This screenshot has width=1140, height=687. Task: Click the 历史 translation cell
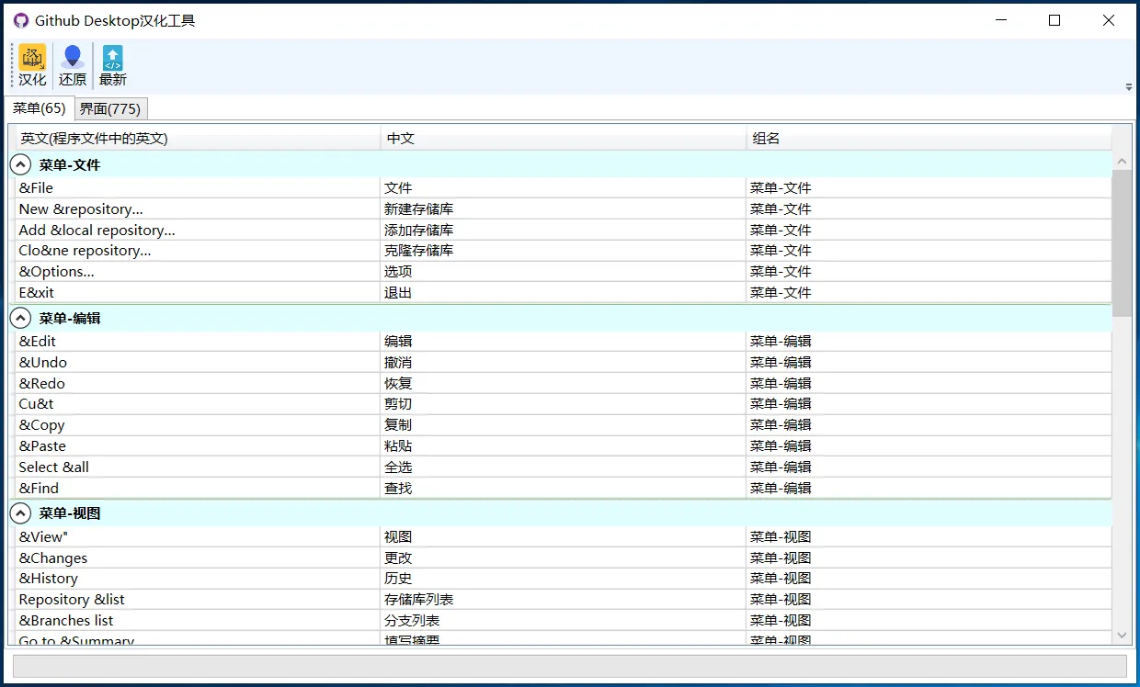pos(564,578)
